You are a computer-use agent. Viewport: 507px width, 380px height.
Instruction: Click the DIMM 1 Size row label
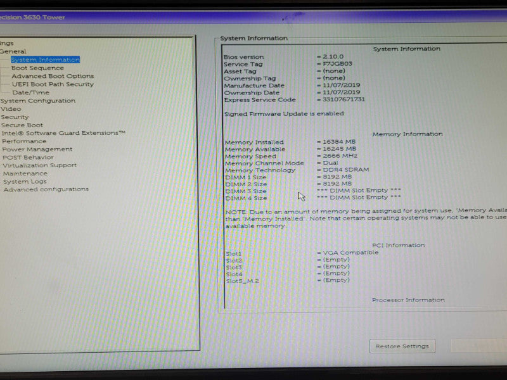click(x=246, y=177)
